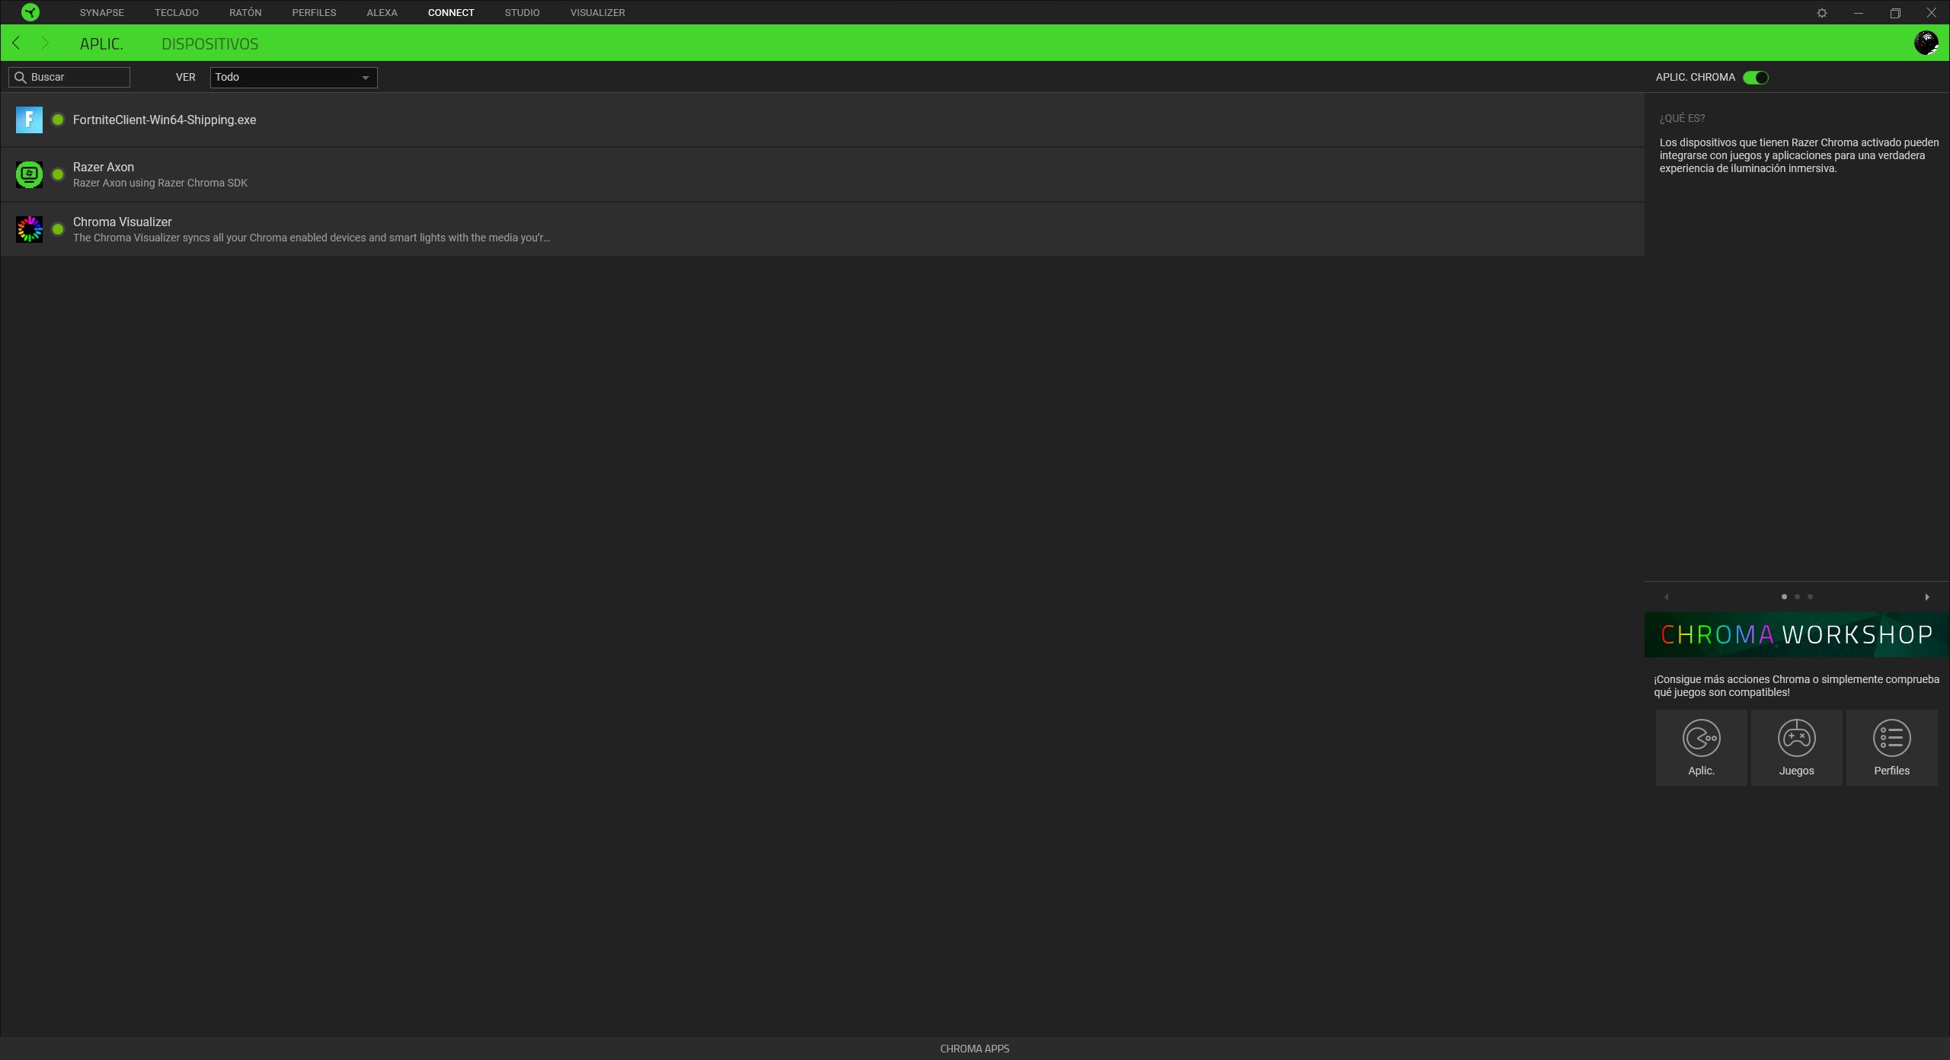1950x1060 pixels.
Task: Minimize the Razer Synapse window
Action: [1859, 13]
